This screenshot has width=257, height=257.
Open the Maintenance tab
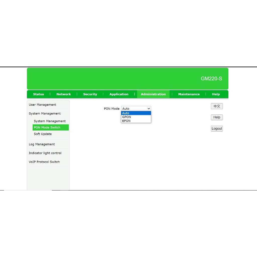(x=189, y=94)
